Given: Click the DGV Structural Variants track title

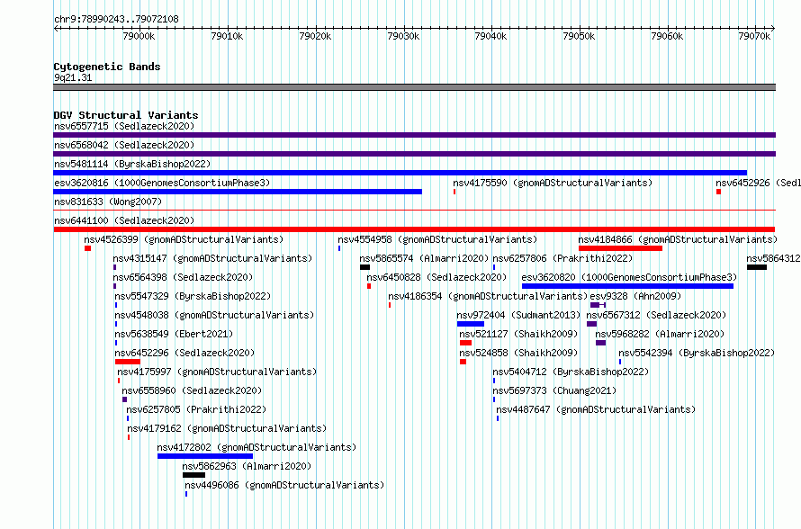Looking at the screenshot, I should [x=126, y=115].
